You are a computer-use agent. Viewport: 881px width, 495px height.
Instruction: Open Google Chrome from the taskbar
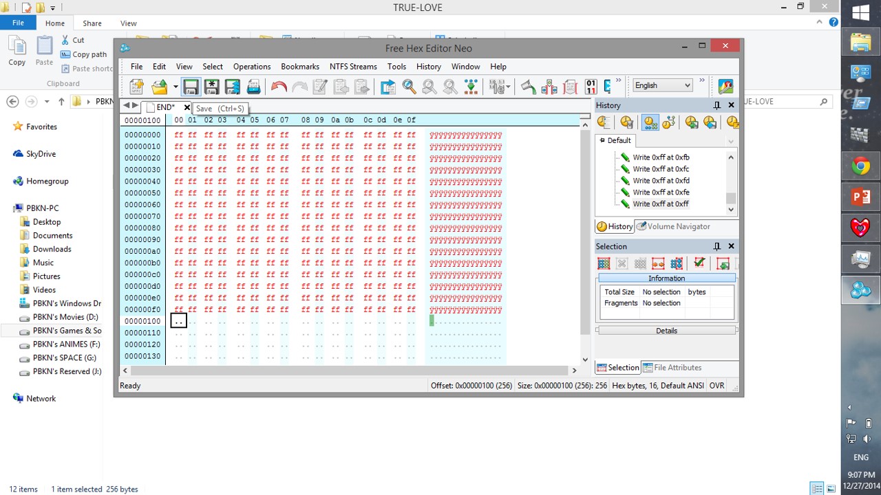point(860,166)
